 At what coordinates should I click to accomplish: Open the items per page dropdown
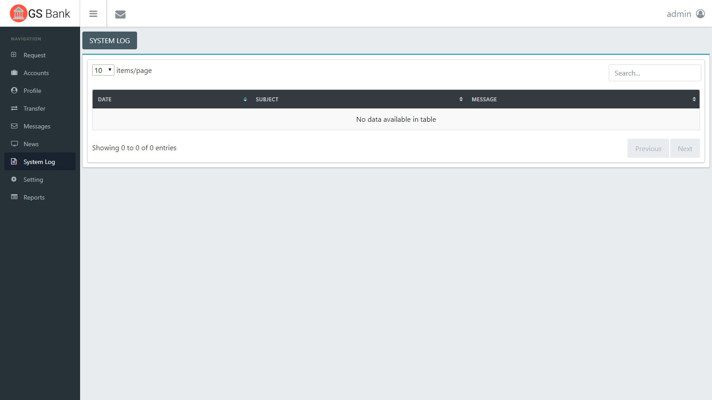(103, 70)
